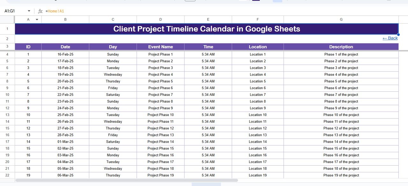
Task: Select the 01-Mar-25 date cell
Action: (65, 142)
